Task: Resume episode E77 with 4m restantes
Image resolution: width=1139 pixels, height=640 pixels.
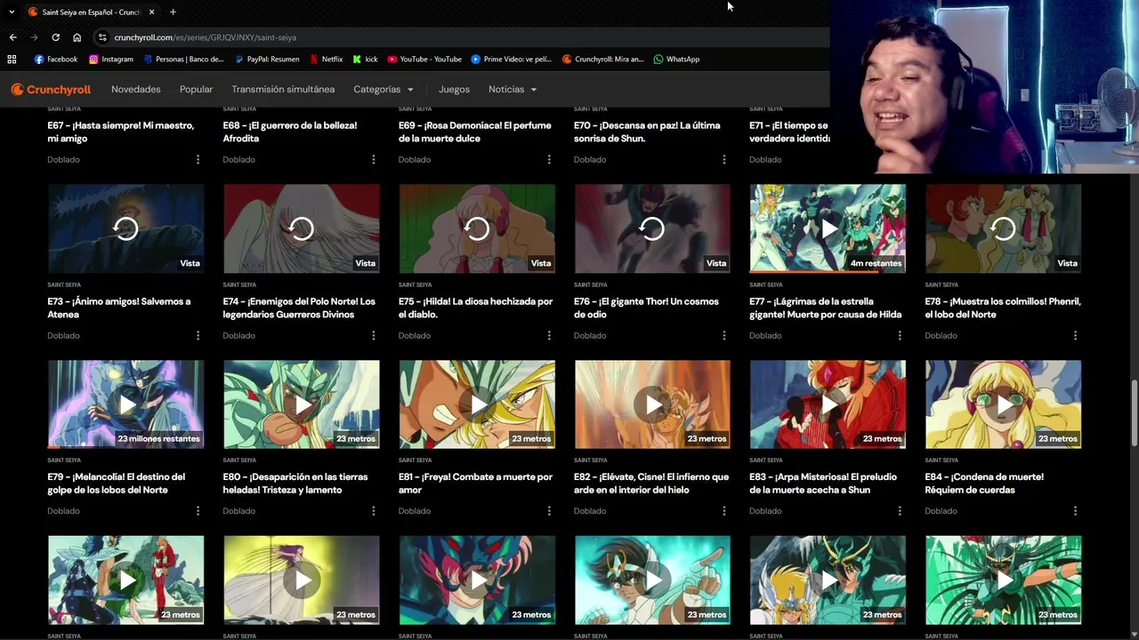Action: (828, 228)
